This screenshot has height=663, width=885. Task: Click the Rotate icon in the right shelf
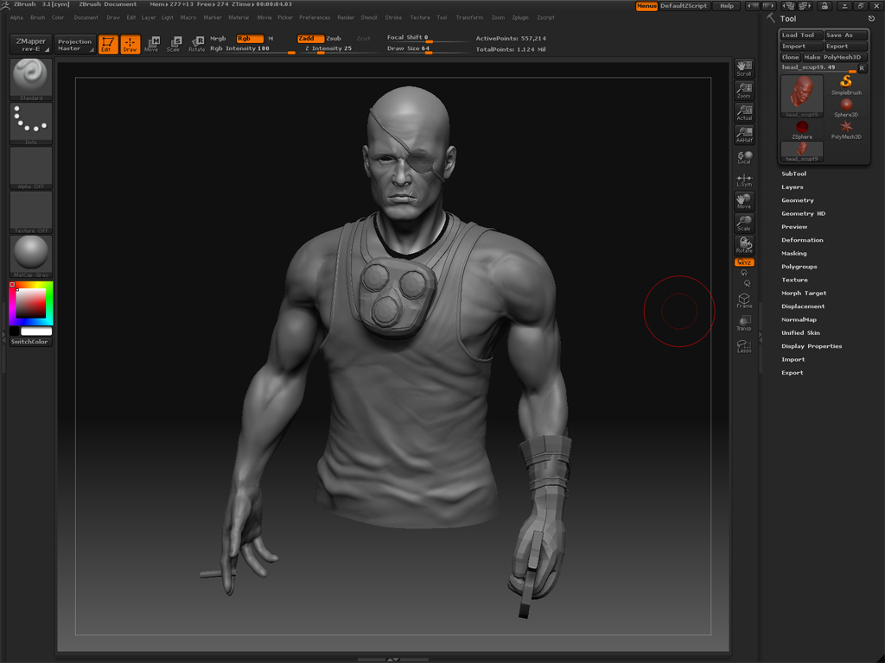click(x=744, y=244)
